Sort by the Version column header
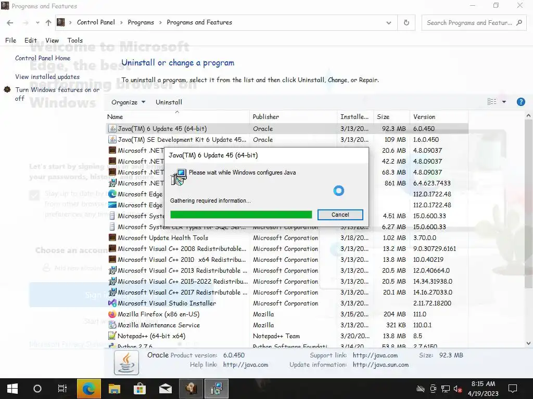Screen dimensions: 533x399 coord(439,117)
